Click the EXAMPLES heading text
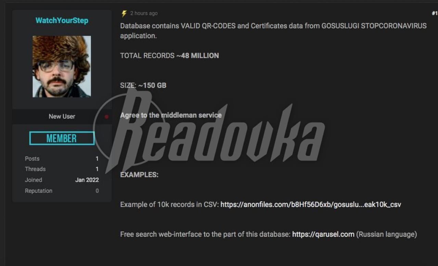 (139, 175)
